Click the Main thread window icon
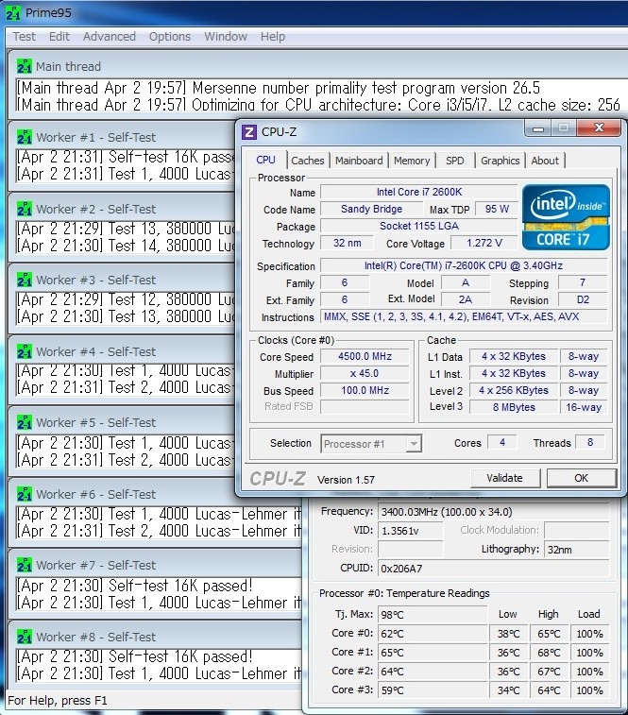Image resolution: width=628 pixels, height=715 pixels. (x=25, y=66)
